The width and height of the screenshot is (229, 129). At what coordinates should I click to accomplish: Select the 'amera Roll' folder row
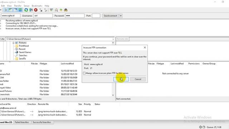tap(56, 74)
